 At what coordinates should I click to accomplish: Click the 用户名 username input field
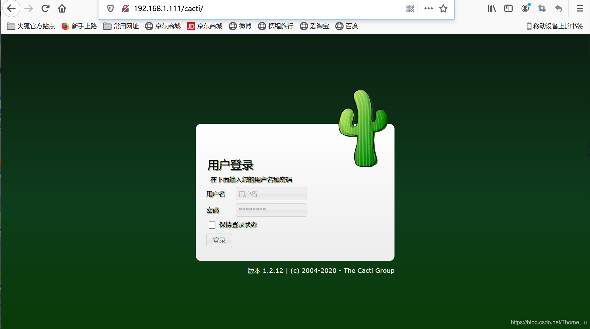click(271, 194)
